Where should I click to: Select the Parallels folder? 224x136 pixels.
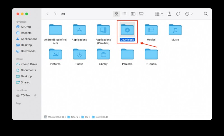click(x=127, y=54)
